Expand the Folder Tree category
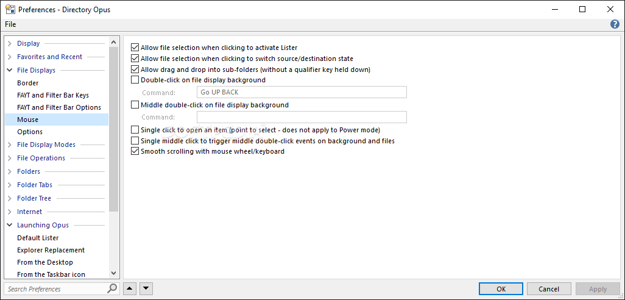625x300 pixels. coord(10,198)
